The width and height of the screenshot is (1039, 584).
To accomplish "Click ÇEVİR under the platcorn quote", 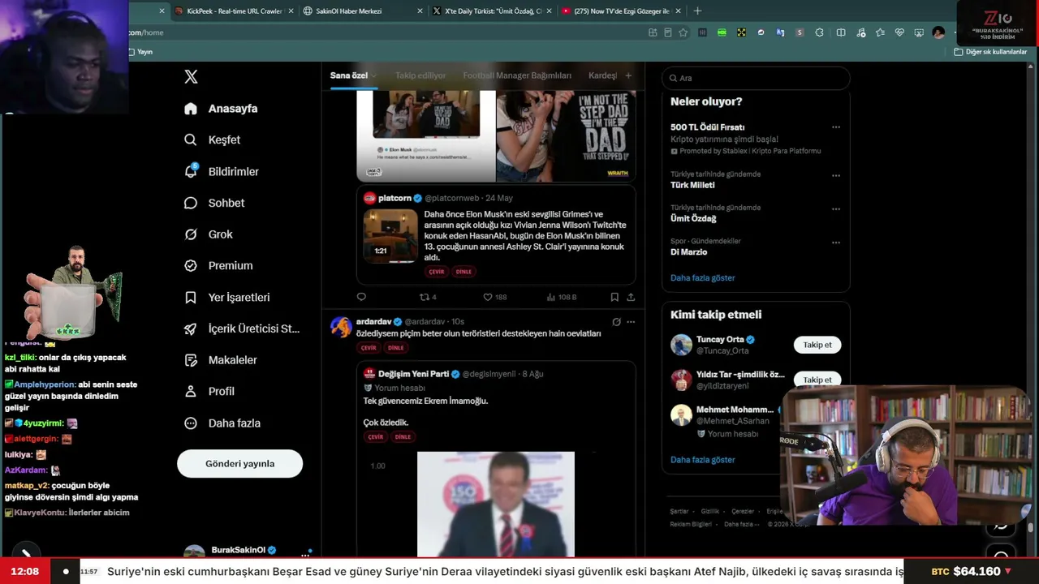I will point(437,272).
